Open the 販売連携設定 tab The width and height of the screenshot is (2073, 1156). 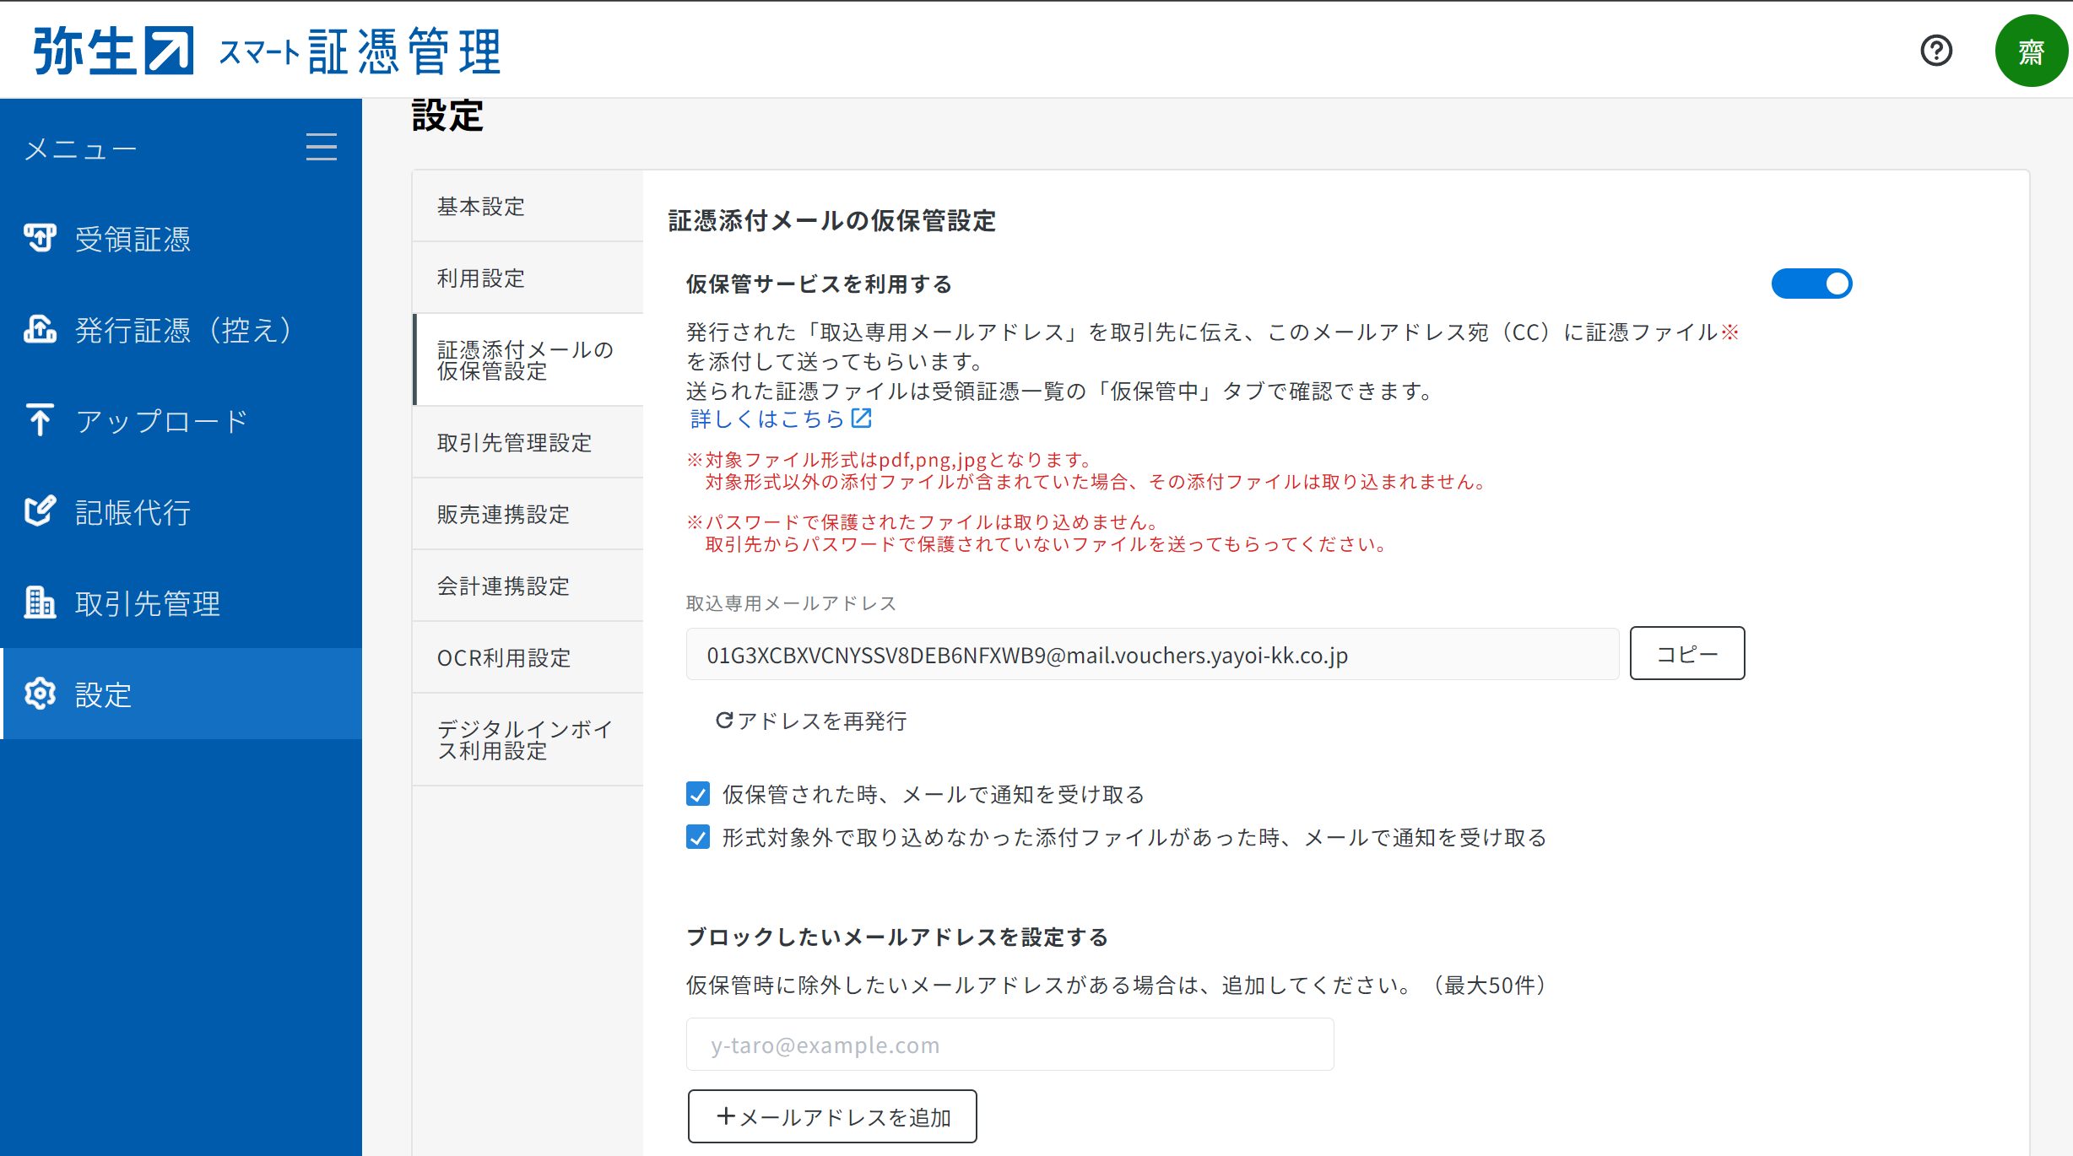coord(528,515)
